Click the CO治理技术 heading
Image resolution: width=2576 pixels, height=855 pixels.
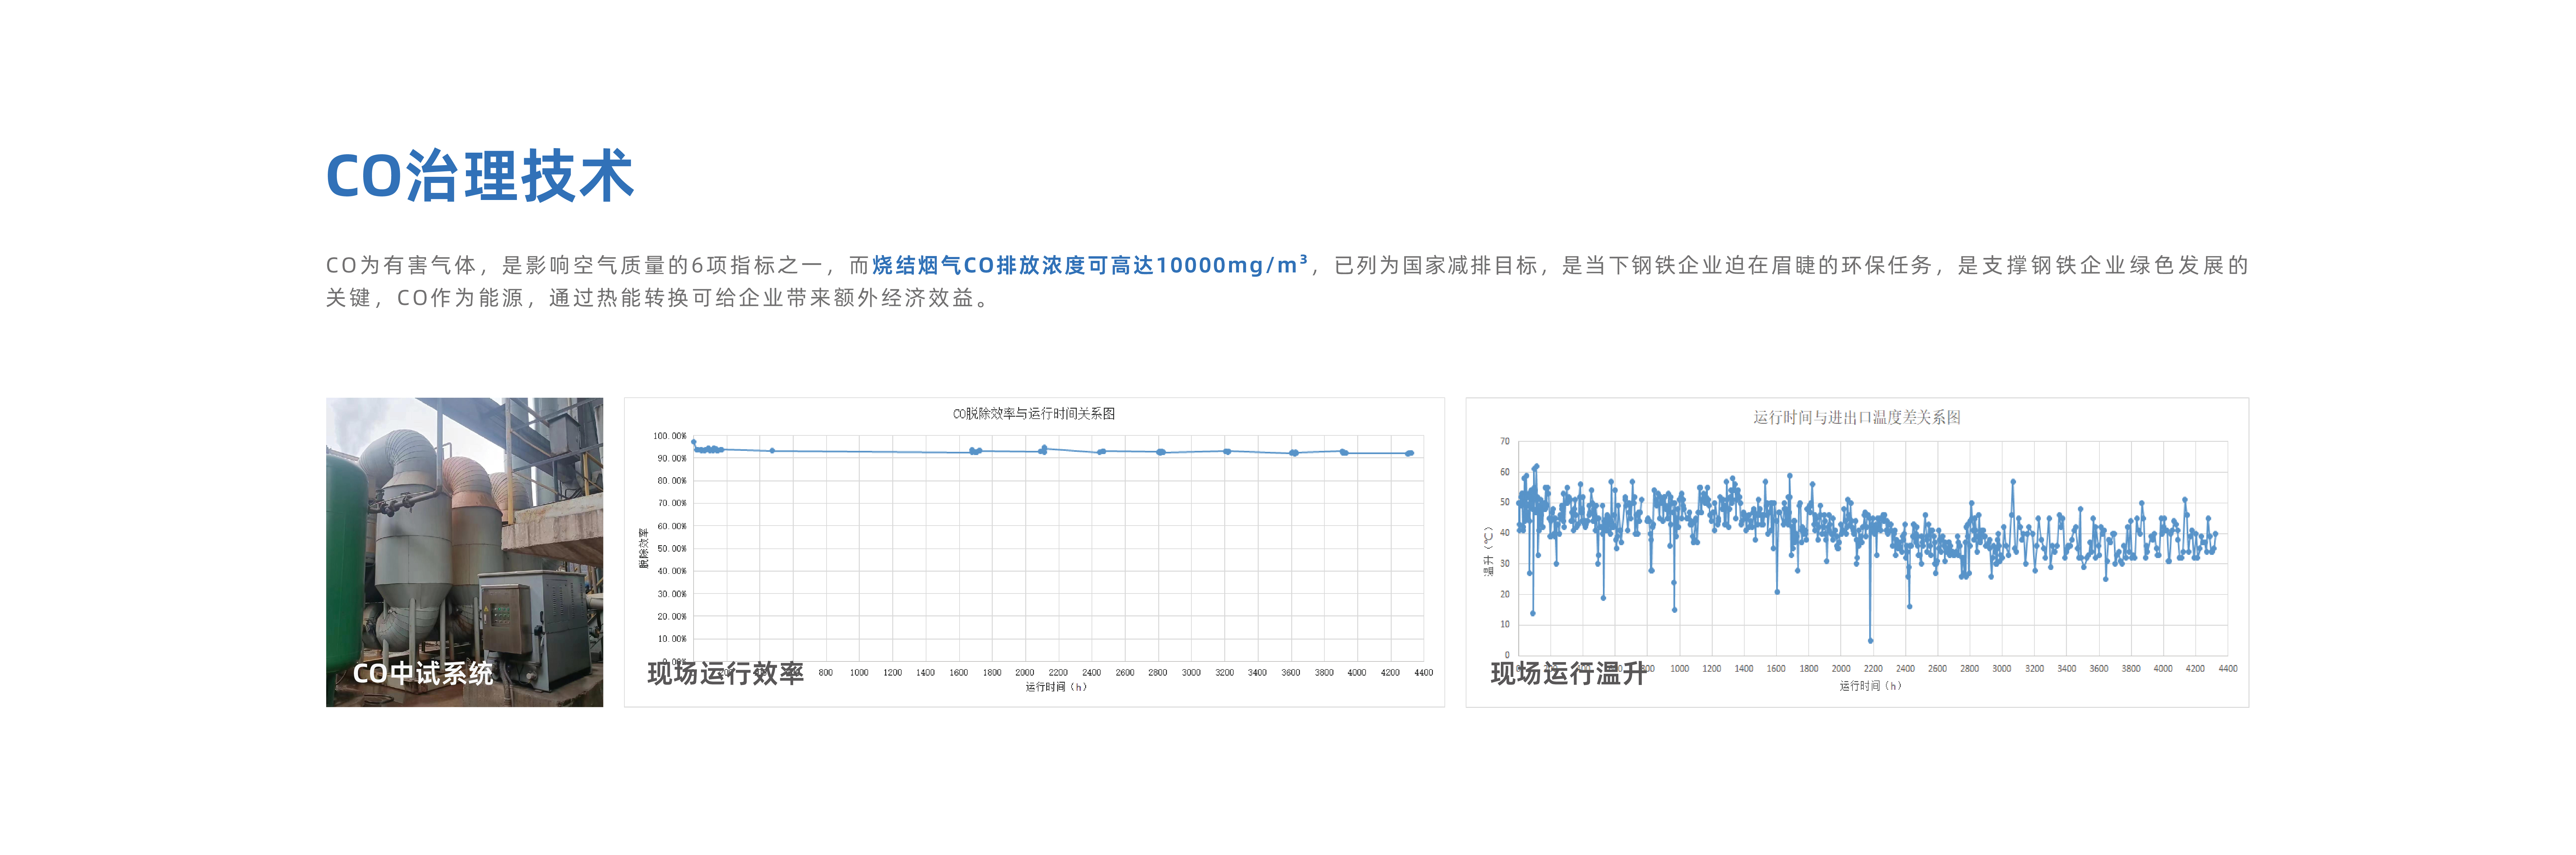coord(480,176)
